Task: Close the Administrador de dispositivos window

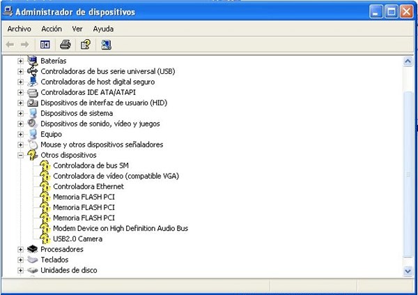Action: [x=407, y=12]
